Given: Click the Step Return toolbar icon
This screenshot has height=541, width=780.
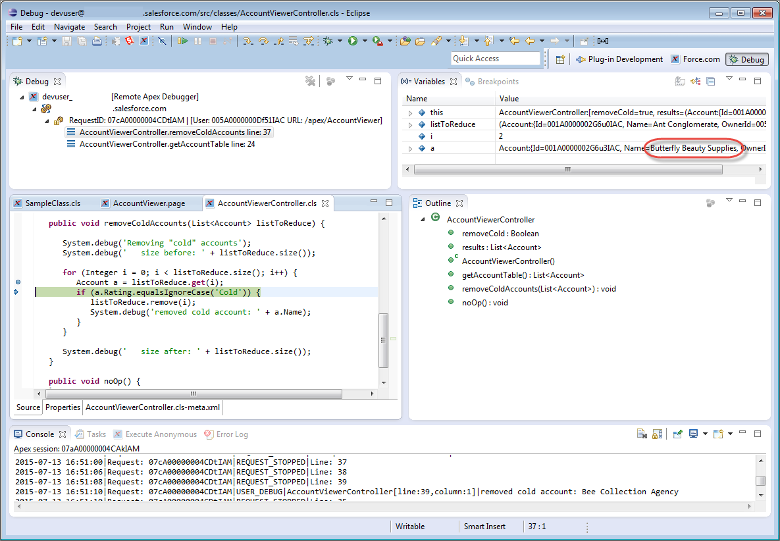Looking at the screenshot, I should pyautogui.click(x=278, y=41).
